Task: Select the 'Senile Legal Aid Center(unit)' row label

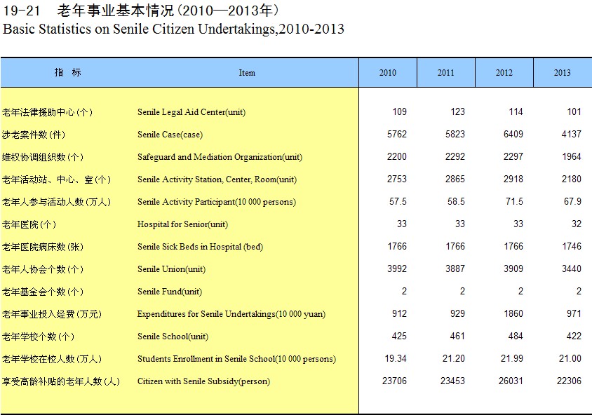Action: click(x=191, y=112)
